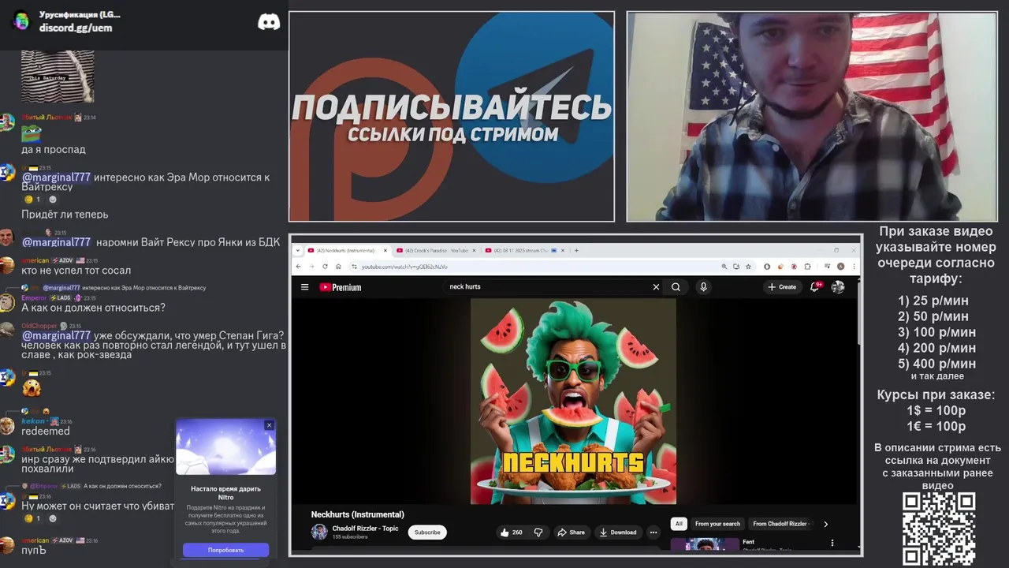1009x568 pixels.
Task: Open a new browser tab
Action: 576,250
